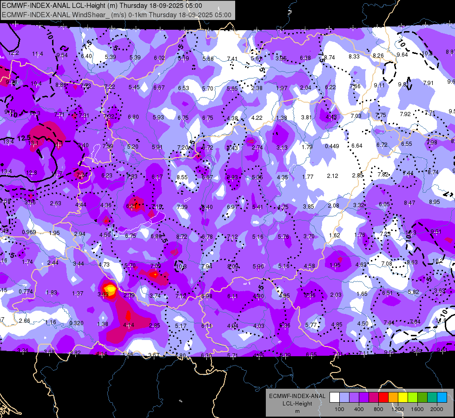Click the grid value 3.81
455x418 pixels.
306,117
